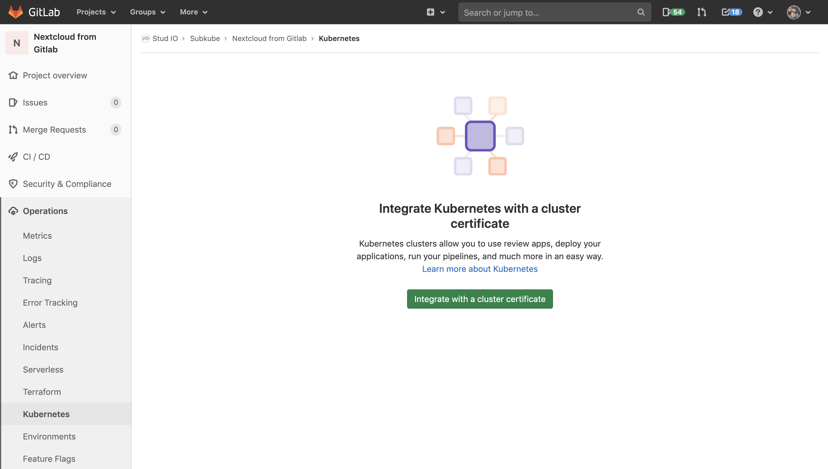Open Error Tracking under Operations
Screen dimensions: 828x469
pos(50,303)
